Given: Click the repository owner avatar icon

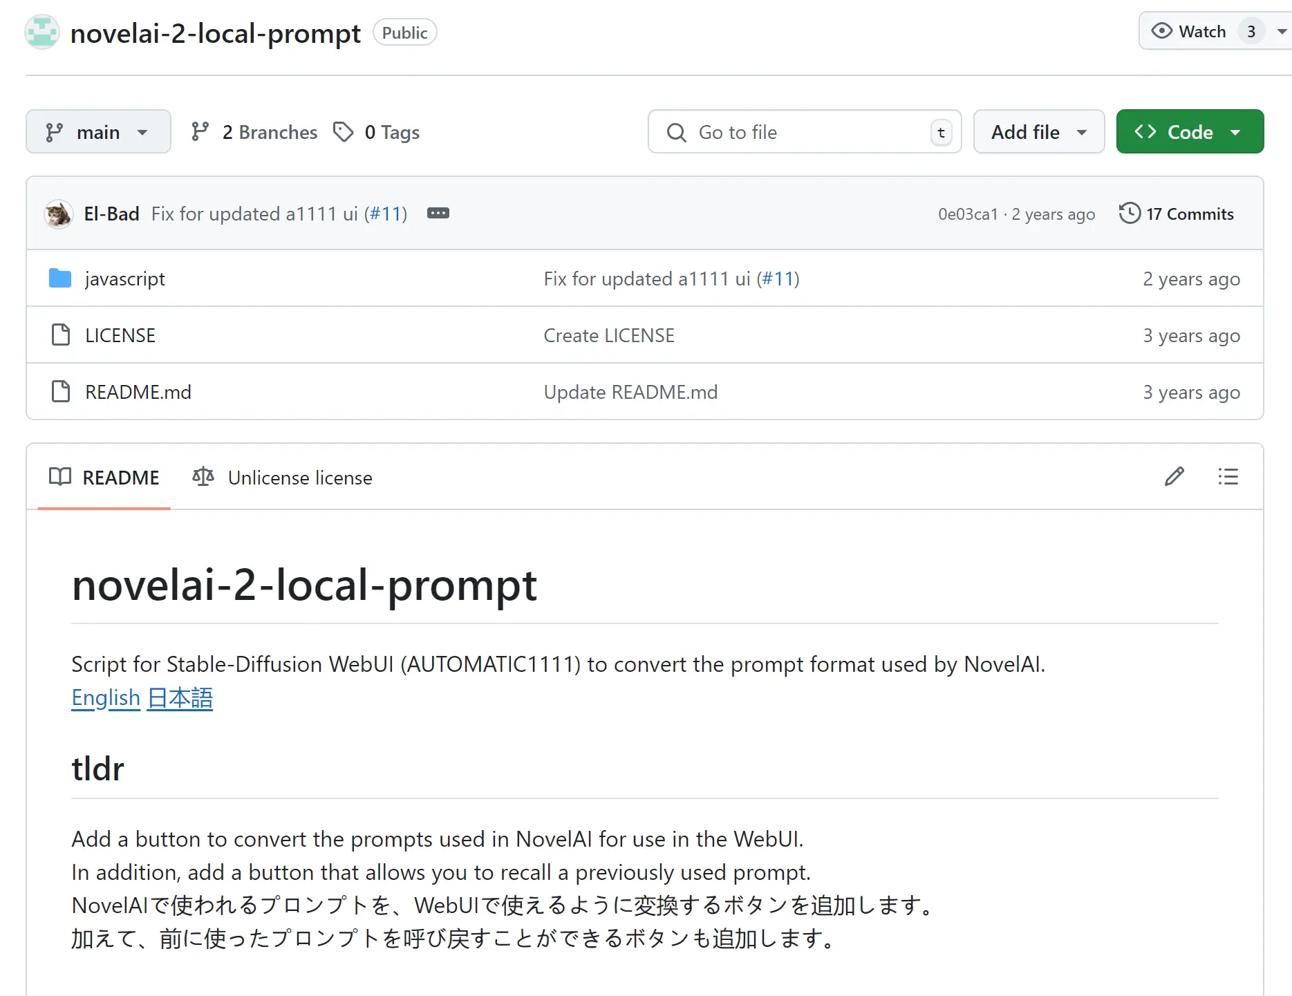Looking at the screenshot, I should coord(42,32).
